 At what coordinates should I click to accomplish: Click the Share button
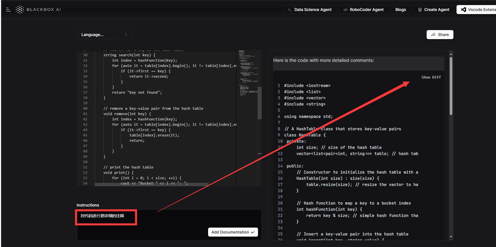440,35
